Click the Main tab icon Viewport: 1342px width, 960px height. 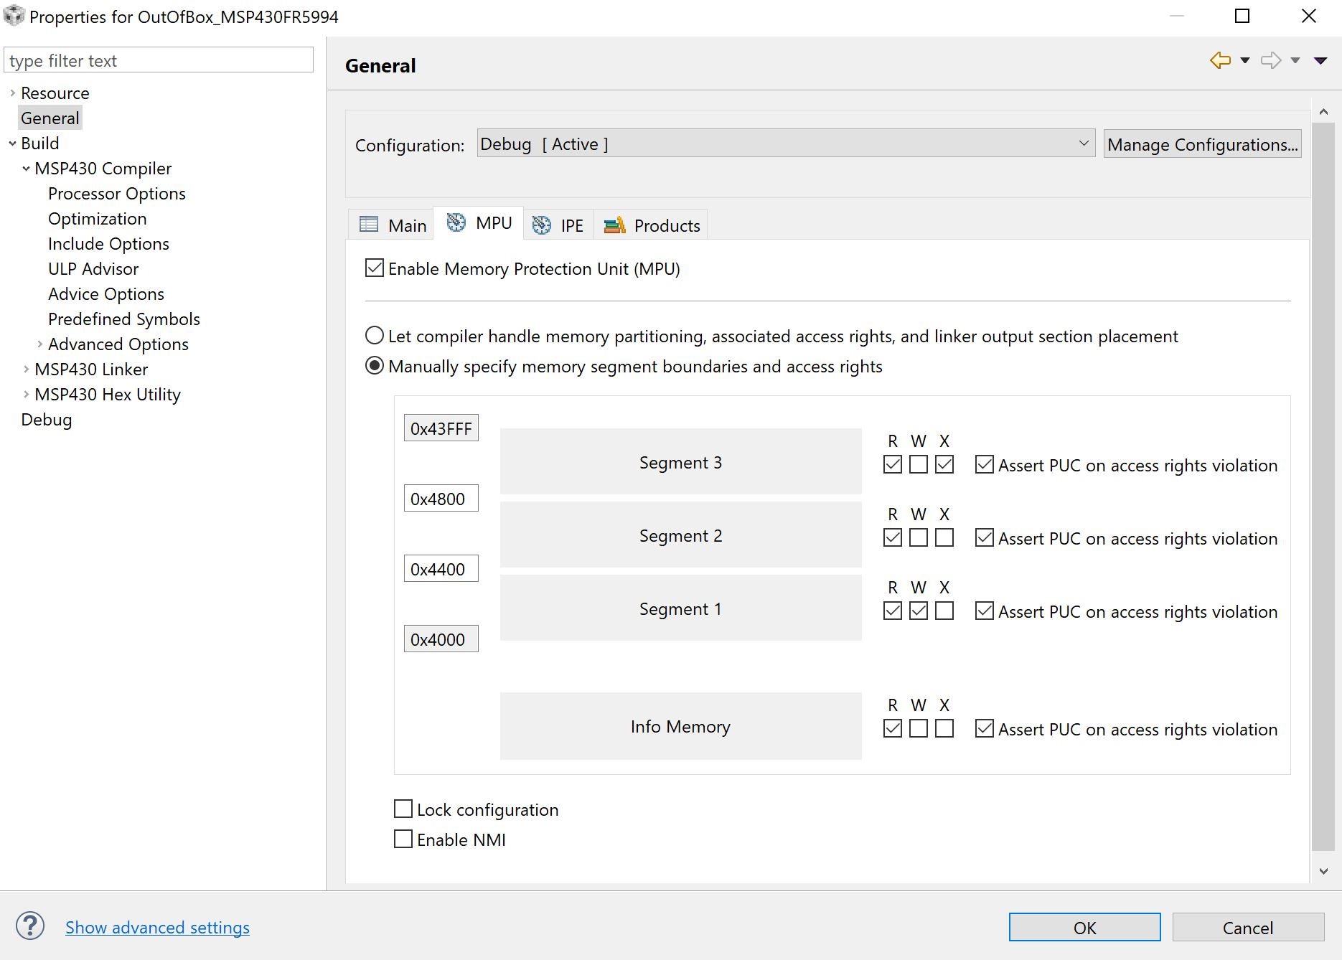coord(369,225)
